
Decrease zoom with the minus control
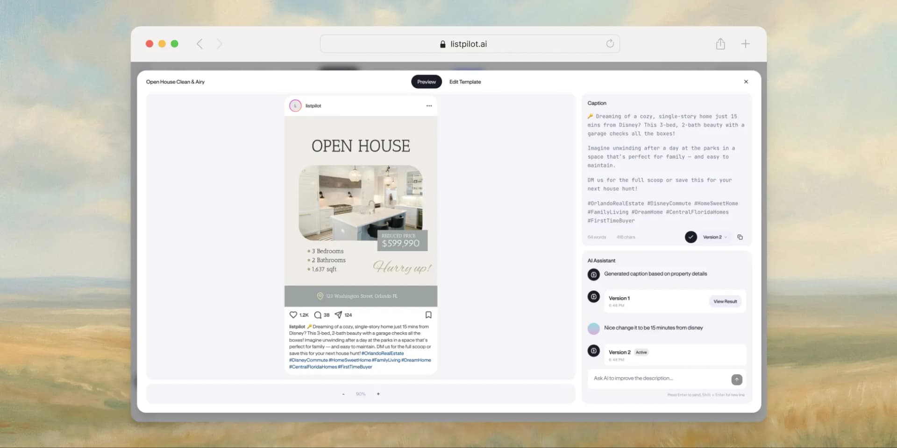343,393
